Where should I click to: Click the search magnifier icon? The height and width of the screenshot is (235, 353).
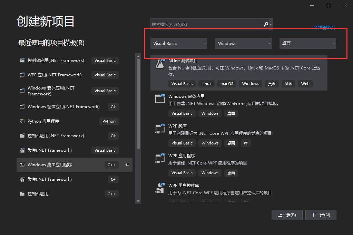click(x=266, y=24)
